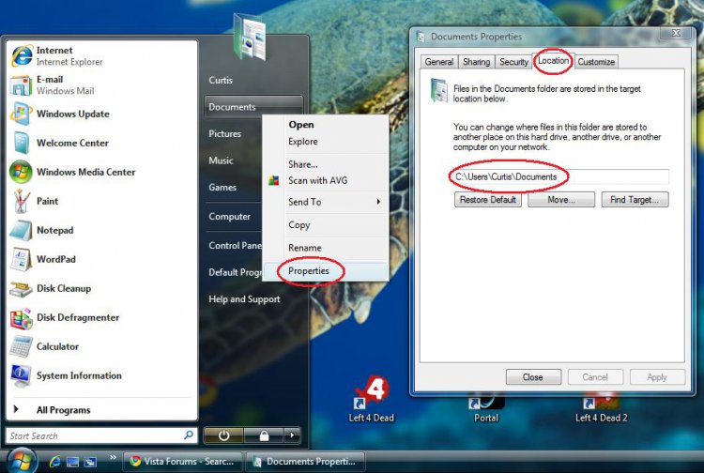The width and height of the screenshot is (704, 473).
Task: Click Find Target... button
Action: pyautogui.click(x=635, y=200)
